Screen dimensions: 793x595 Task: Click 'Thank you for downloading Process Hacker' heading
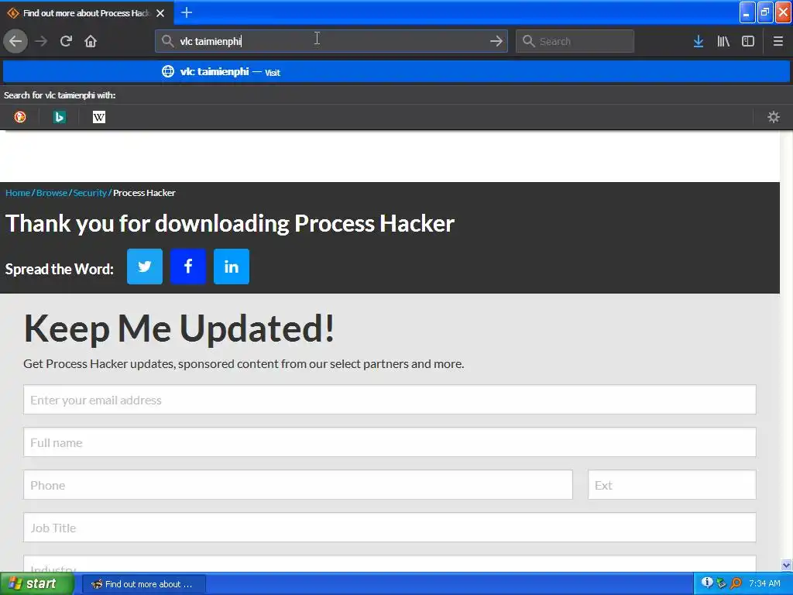pos(229,224)
